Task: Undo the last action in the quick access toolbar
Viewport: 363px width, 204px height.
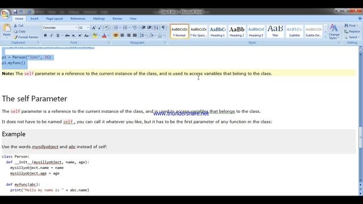Action: (x=22, y=12)
